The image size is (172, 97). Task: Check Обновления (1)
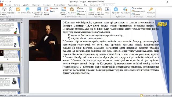tap(138, 11)
